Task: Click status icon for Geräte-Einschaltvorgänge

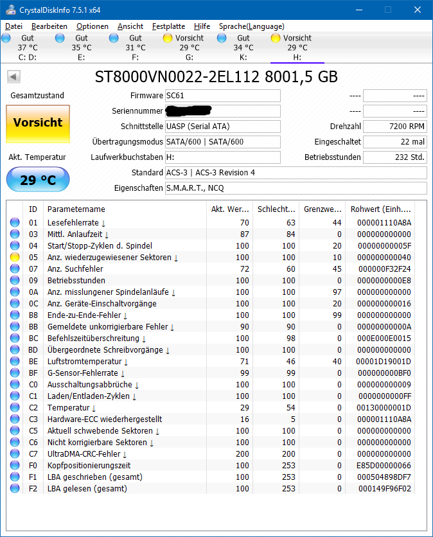Action: point(15,303)
